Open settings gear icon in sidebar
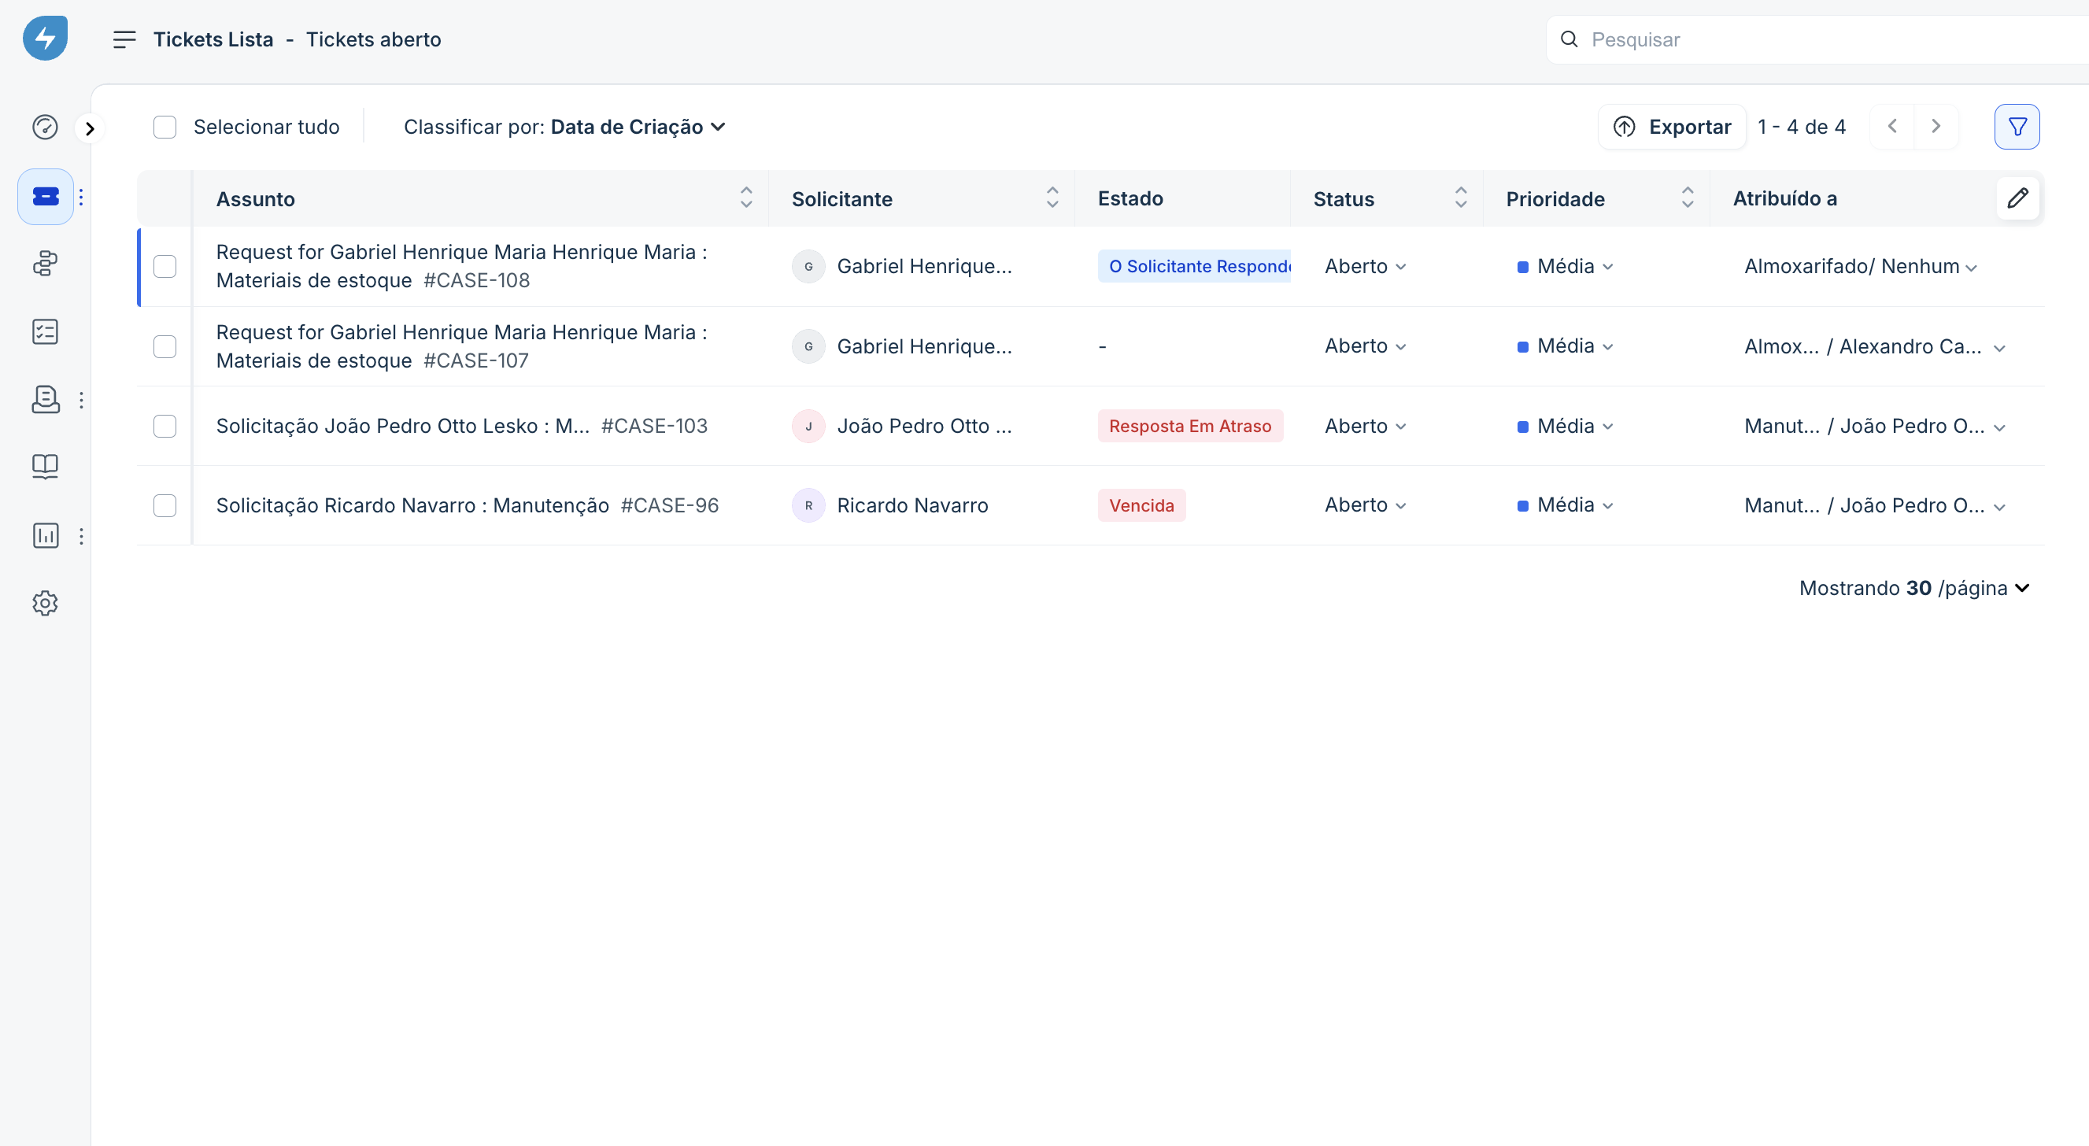Image resolution: width=2089 pixels, height=1146 pixels. pos(46,603)
